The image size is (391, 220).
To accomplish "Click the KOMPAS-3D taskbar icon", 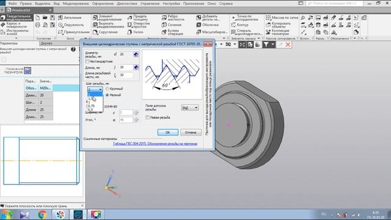I will 78,215.
